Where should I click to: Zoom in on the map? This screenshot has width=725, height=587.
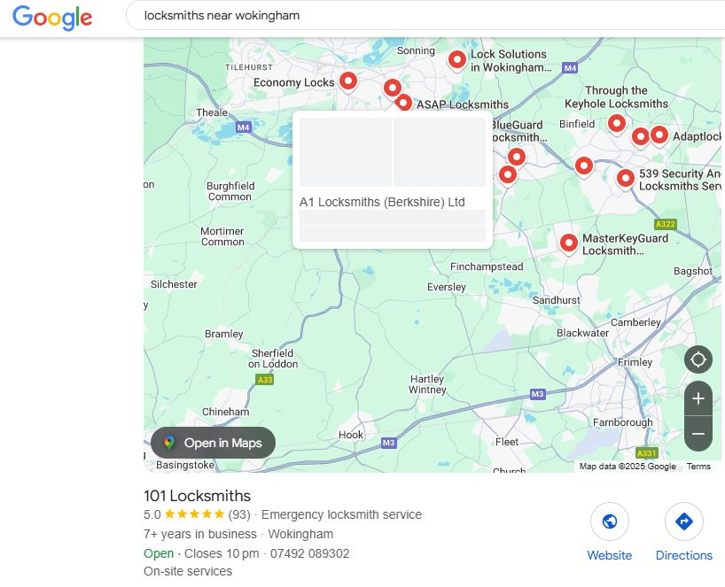(698, 398)
